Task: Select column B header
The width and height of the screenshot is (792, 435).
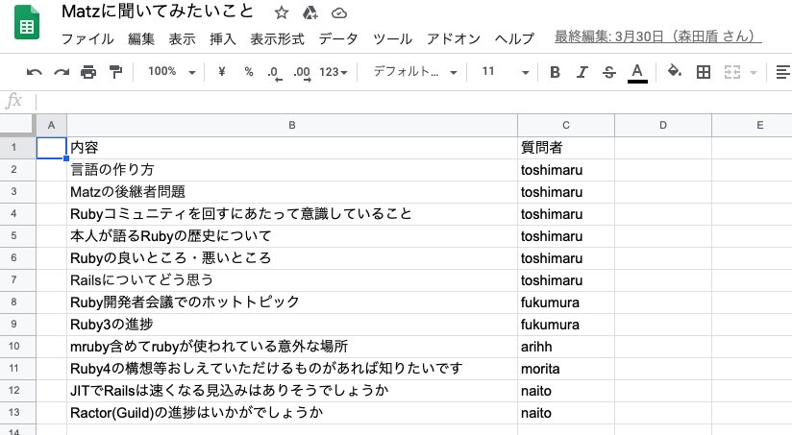Action: click(x=292, y=125)
